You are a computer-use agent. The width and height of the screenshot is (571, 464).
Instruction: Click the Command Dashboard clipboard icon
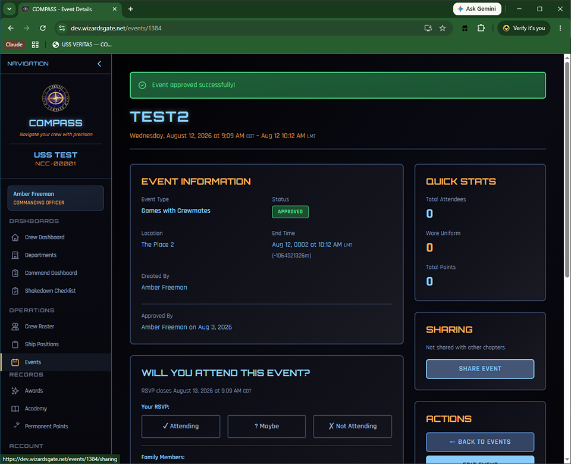coord(15,273)
